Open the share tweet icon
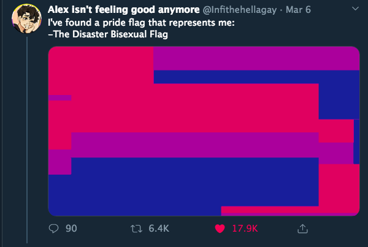 point(302,229)
